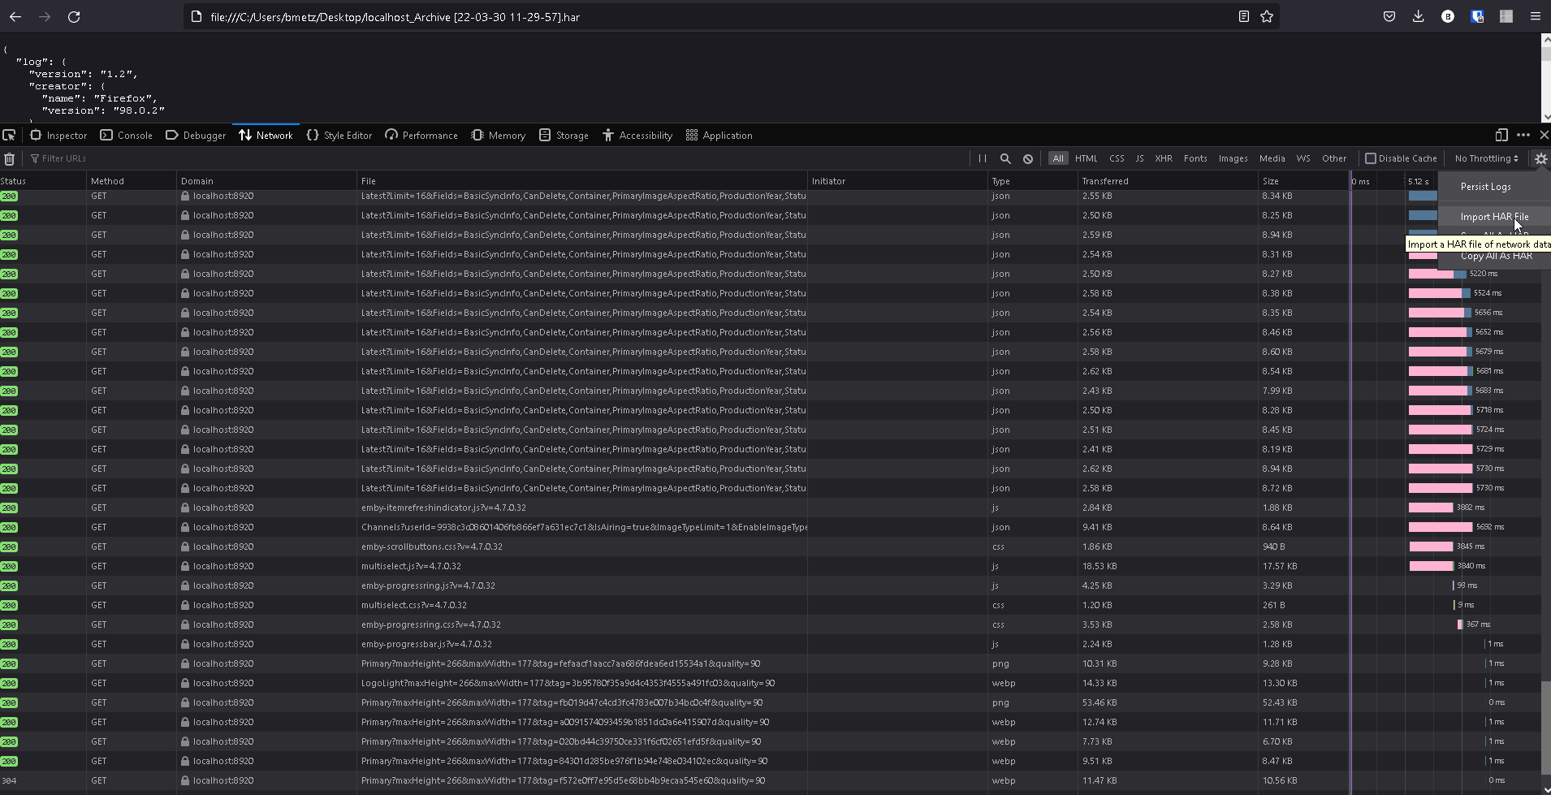This screenshot has height=795, width=1551.
Task: Open request blocking icon
Action: [x=1028, y=159]
